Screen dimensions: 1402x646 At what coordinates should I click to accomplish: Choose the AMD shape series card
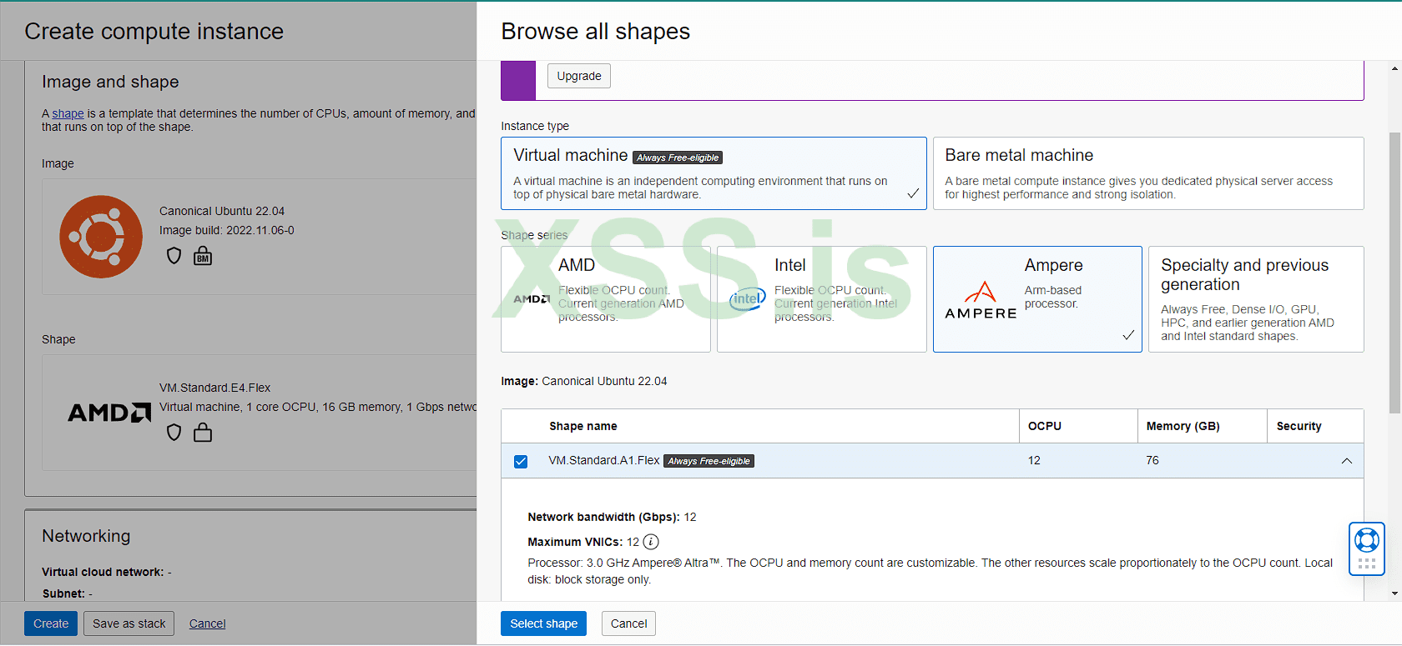click(x=606, y=299)
